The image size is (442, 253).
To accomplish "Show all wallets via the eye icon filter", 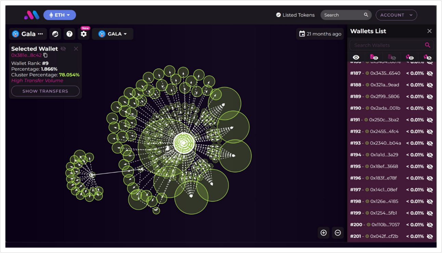I will [356, 57].
